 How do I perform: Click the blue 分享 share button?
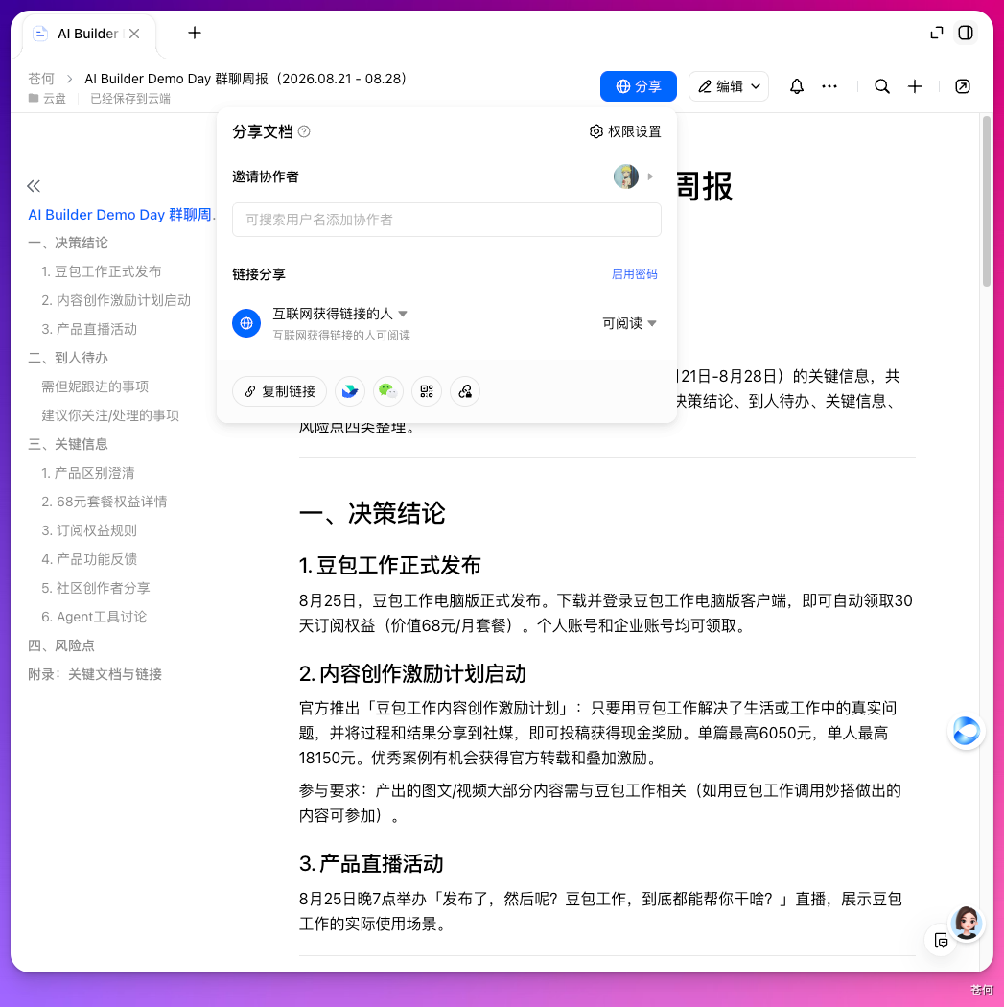(638, 86)
